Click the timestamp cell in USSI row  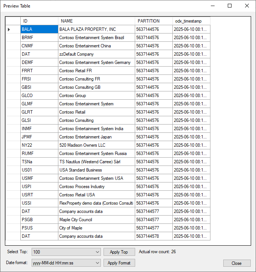pos(192,203)
